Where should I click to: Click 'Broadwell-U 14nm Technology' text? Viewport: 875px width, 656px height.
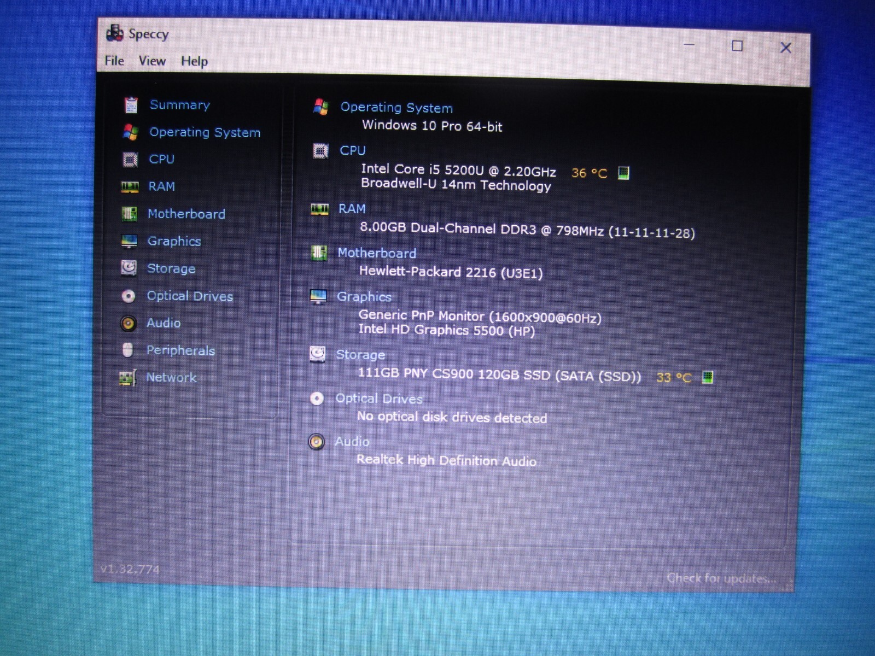coord(456,185)
